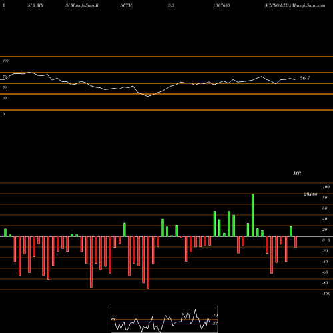Click the (5,5 parameter text in header
Viewport: 333px width, 333px height.
coord(171,5)
